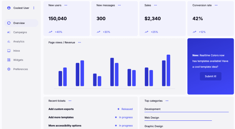Click the 150,040 new users value
Viewport: 235px width, 129px height.
(x=58, y=18)
